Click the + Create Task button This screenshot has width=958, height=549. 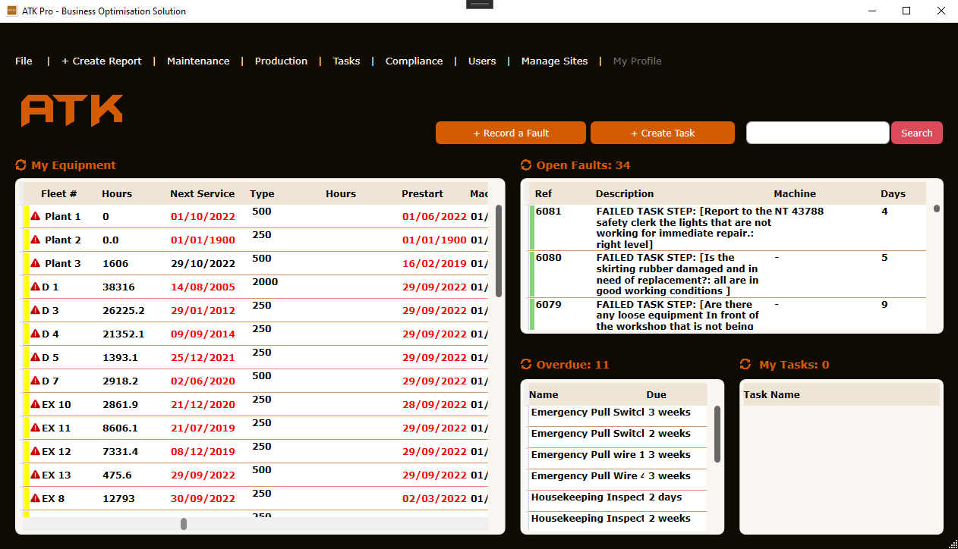click(663, 133)
